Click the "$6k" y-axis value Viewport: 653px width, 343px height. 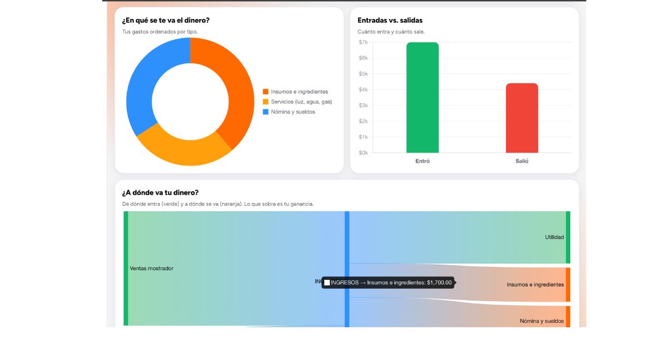pyautogui.click(x=363, y=58)
